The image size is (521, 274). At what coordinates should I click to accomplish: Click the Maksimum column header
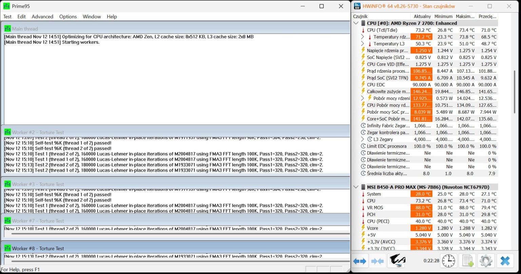[464, 16]
